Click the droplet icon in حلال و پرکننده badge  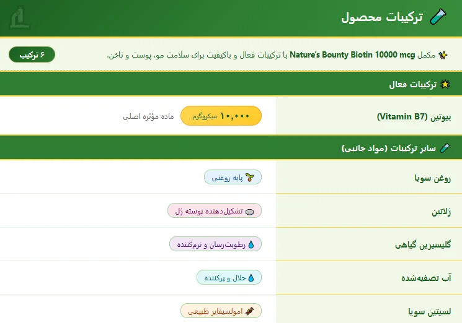251,278
